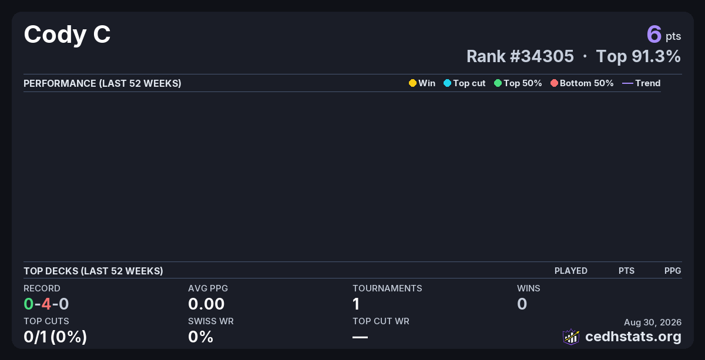705x360 pixels.
Task: Click the Tournaments count of 1
Action: [x=356, y=304]
